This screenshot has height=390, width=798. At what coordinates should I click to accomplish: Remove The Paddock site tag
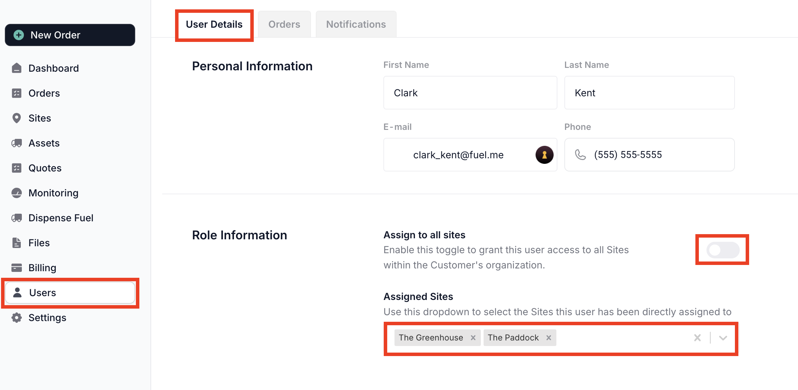coord(548,338)
